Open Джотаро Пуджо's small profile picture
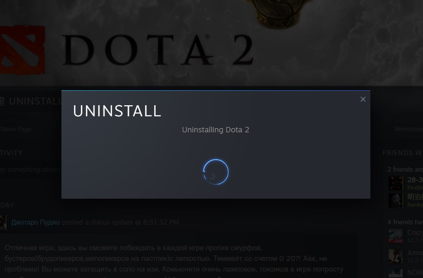The height and width of the screenshot is (278, 423). 3,222
